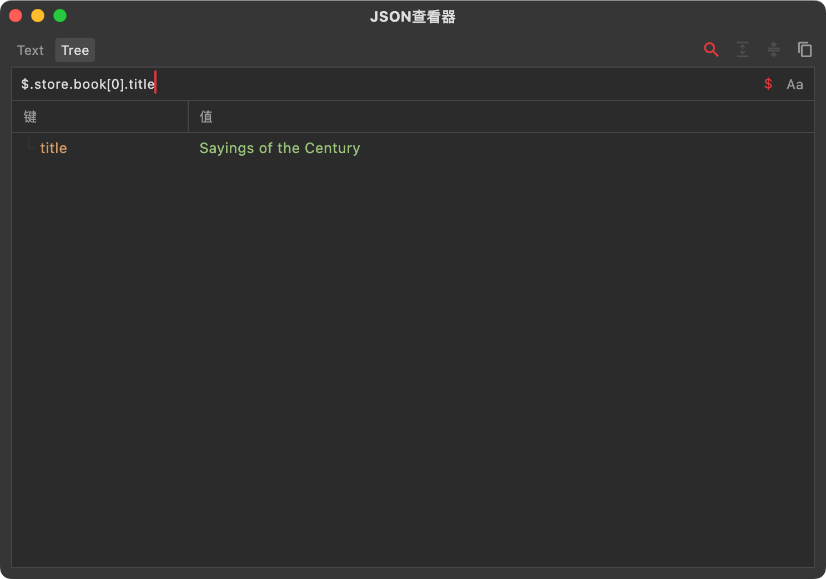Close the JSON查看器 window

[16, 16]
